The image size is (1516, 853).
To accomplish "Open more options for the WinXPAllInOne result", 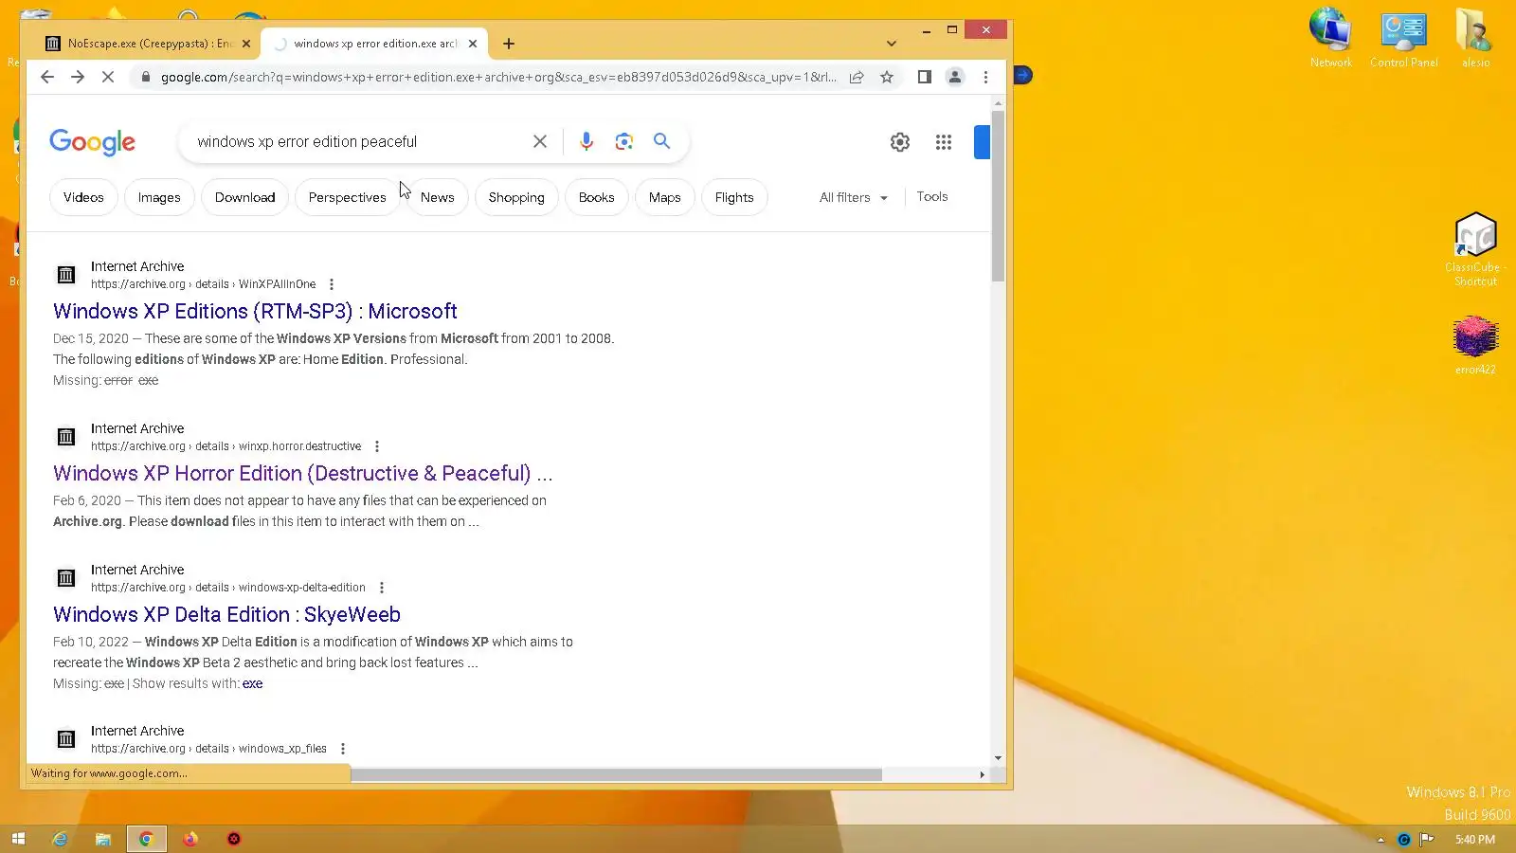I will 332,284.
